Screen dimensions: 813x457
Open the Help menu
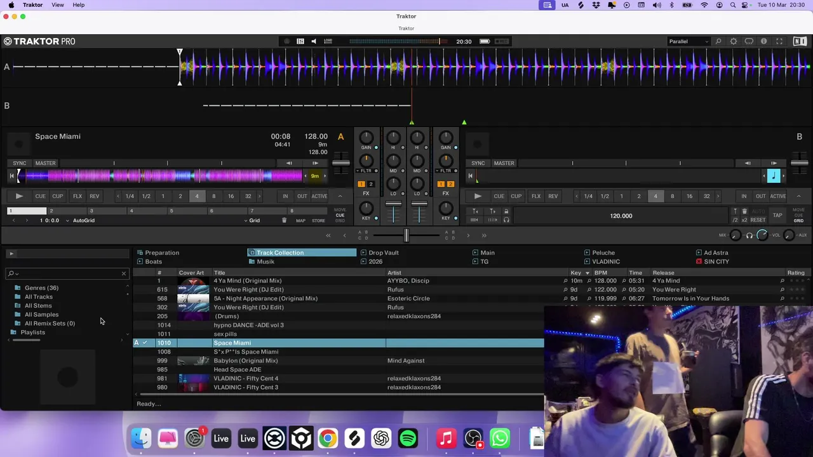79,5
